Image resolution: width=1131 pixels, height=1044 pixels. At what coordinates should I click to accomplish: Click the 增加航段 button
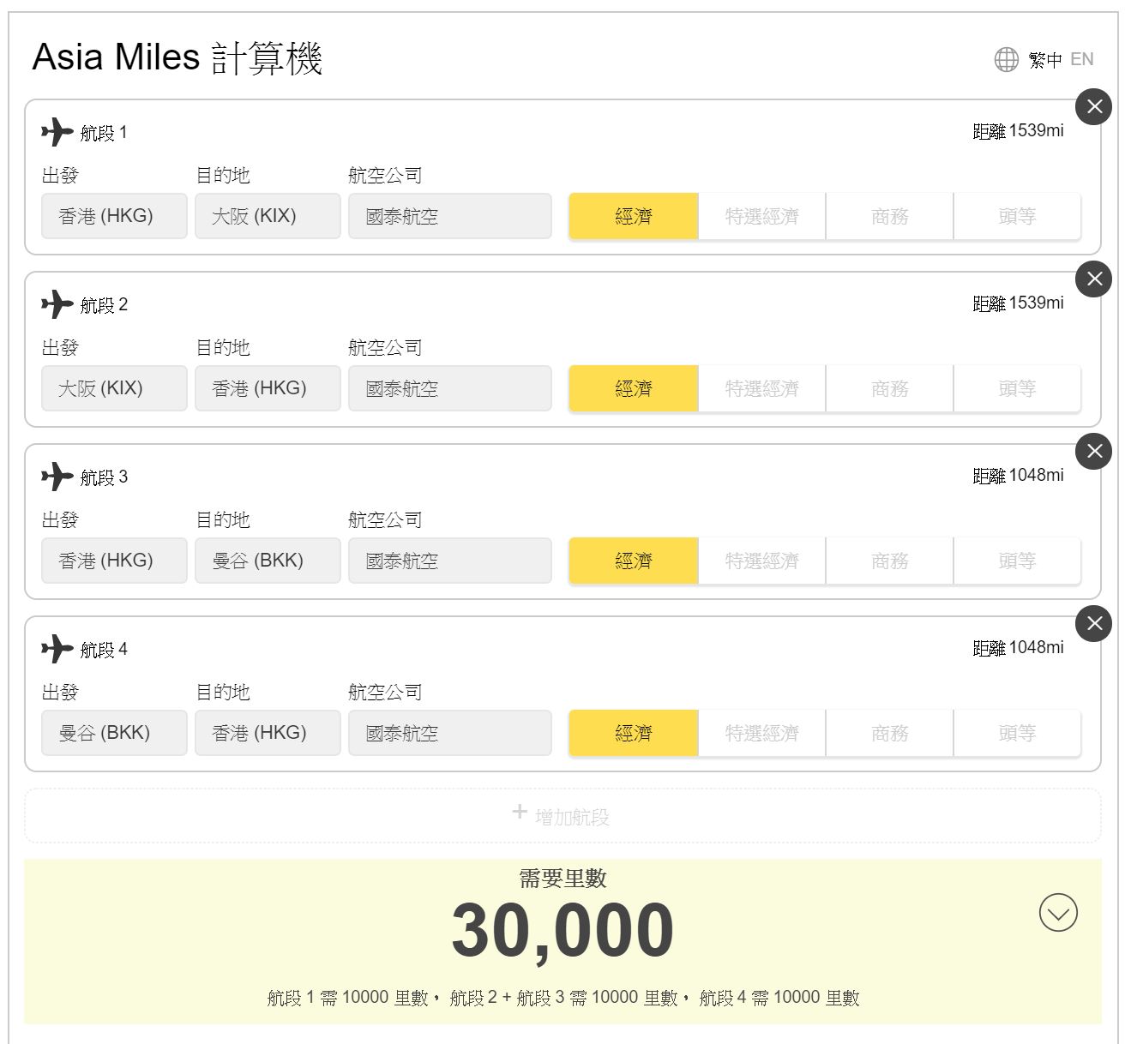565,814
